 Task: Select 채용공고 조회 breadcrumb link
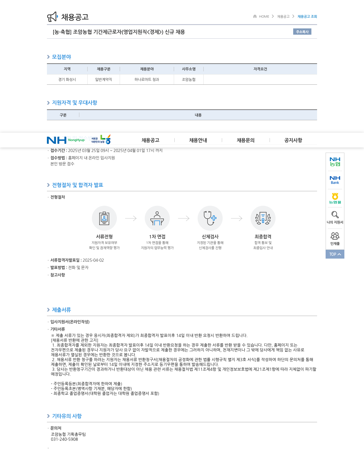(307, 16)
